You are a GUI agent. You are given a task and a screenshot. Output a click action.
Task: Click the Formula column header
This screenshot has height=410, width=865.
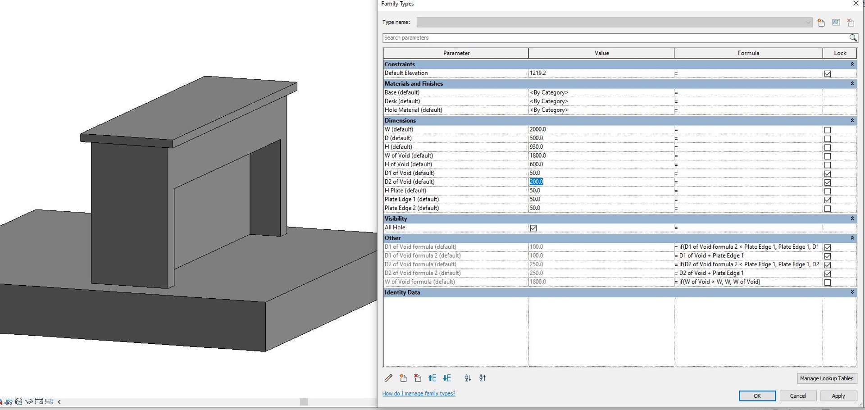tap(748, 53)
